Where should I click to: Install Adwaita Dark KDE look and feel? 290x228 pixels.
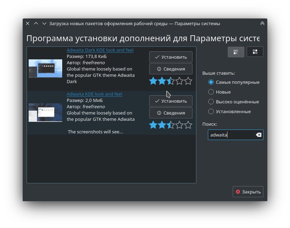(x=171, y=57)
